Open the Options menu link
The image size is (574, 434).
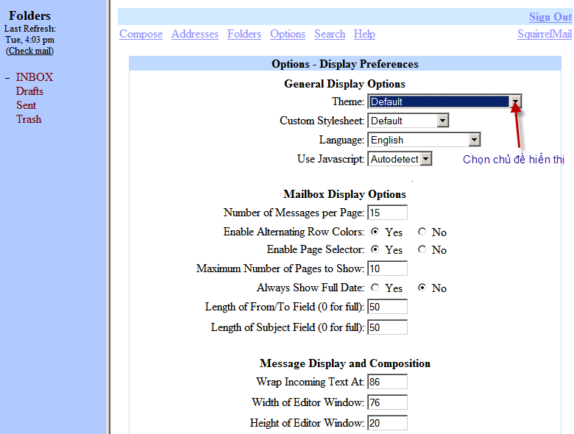coord(288,34)
